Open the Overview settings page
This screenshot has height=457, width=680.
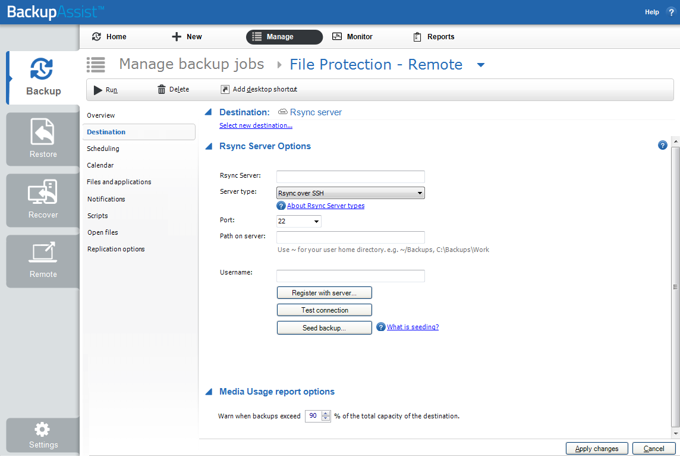[100, 115]
